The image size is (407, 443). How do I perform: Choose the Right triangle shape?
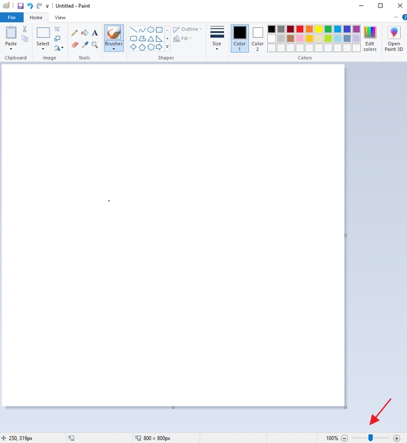coord(159,39)
